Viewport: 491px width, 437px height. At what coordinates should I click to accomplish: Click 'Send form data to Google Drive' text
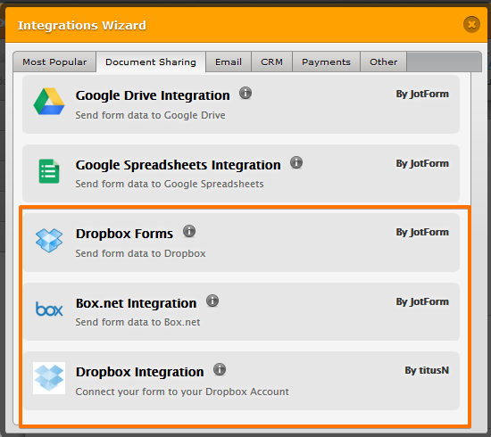point(150,115)
